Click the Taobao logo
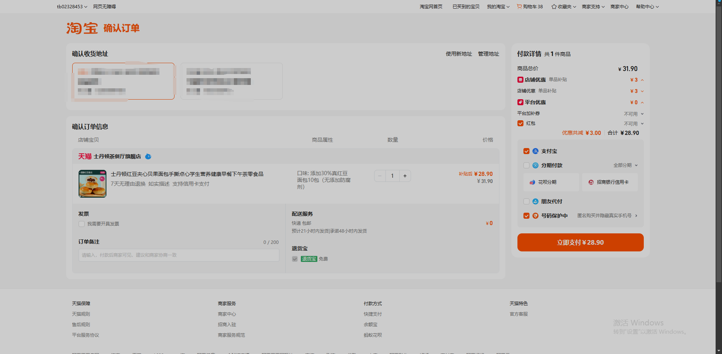 pyautogui.click(x=82, y=28)
